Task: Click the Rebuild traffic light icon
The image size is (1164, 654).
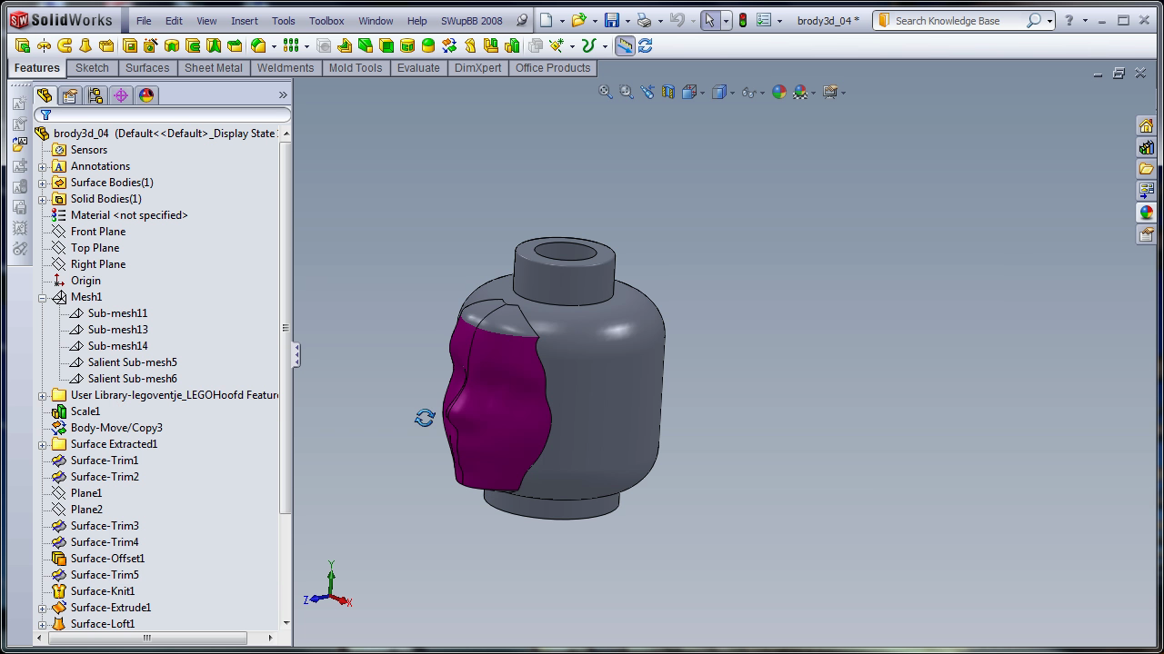Action: (x=743, y=20)
